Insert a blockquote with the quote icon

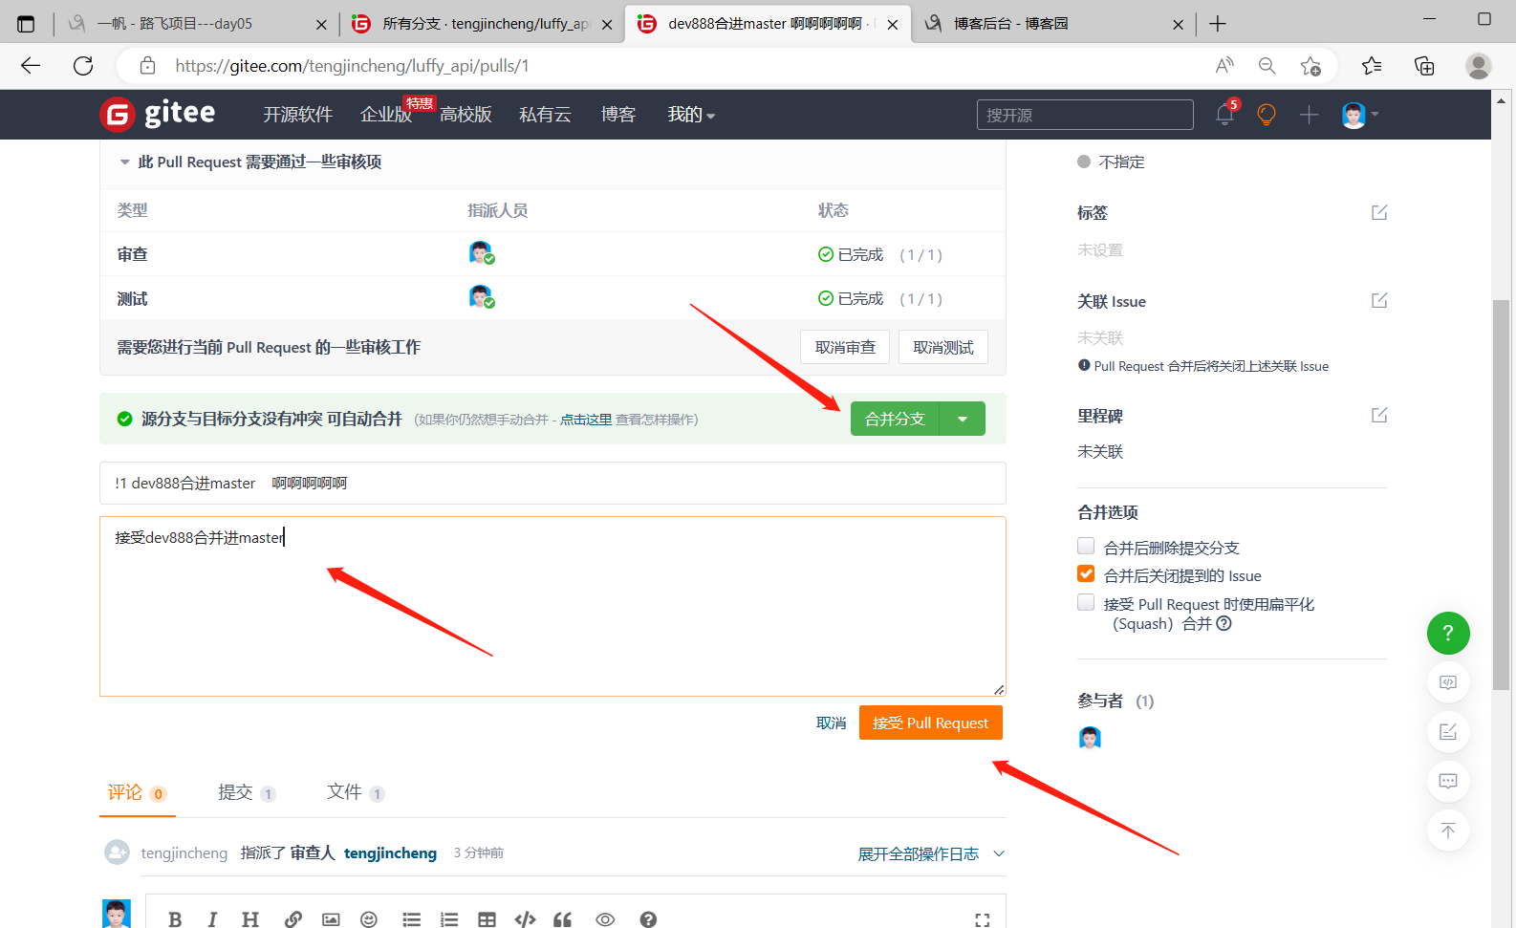tap(563, 919)
